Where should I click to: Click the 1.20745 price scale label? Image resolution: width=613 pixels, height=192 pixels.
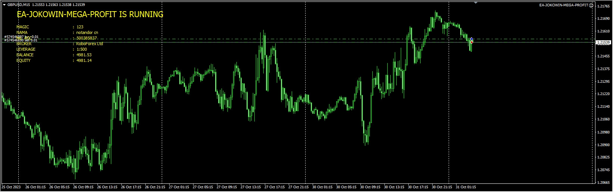604,170
